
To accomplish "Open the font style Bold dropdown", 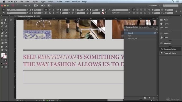I will pyautogui.click(x=27, y=13).
